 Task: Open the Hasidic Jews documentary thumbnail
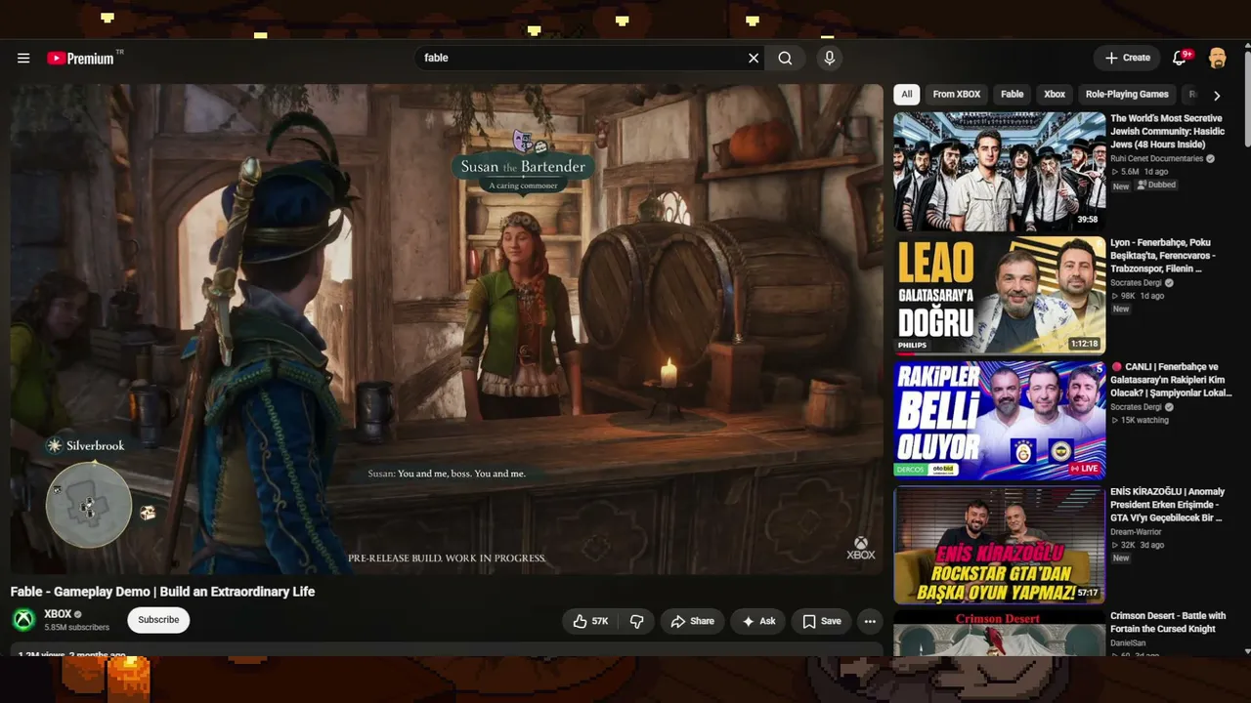click(999, 171)
